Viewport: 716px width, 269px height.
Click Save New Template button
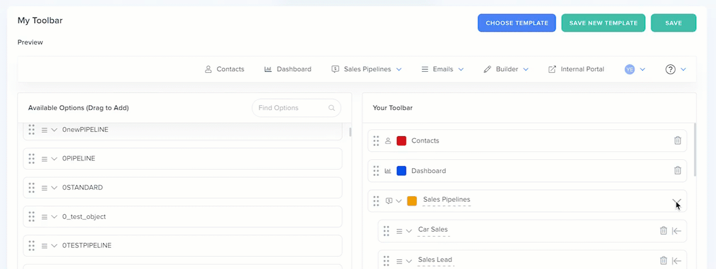(603, 23)
